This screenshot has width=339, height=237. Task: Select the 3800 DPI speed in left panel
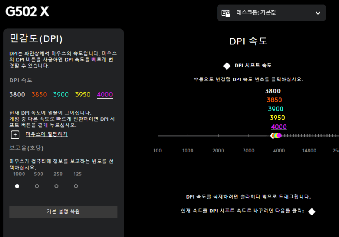[17, 95]
